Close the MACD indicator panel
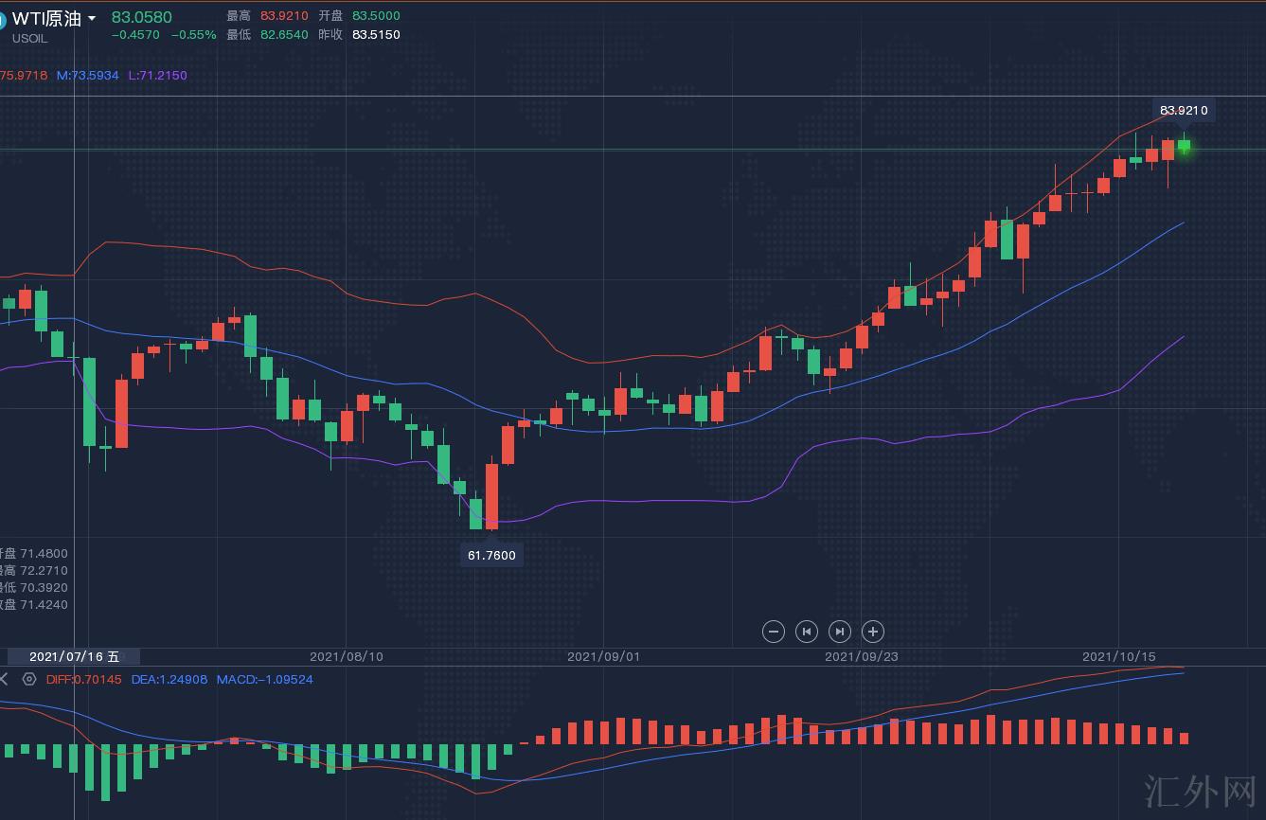 [4, 679]
